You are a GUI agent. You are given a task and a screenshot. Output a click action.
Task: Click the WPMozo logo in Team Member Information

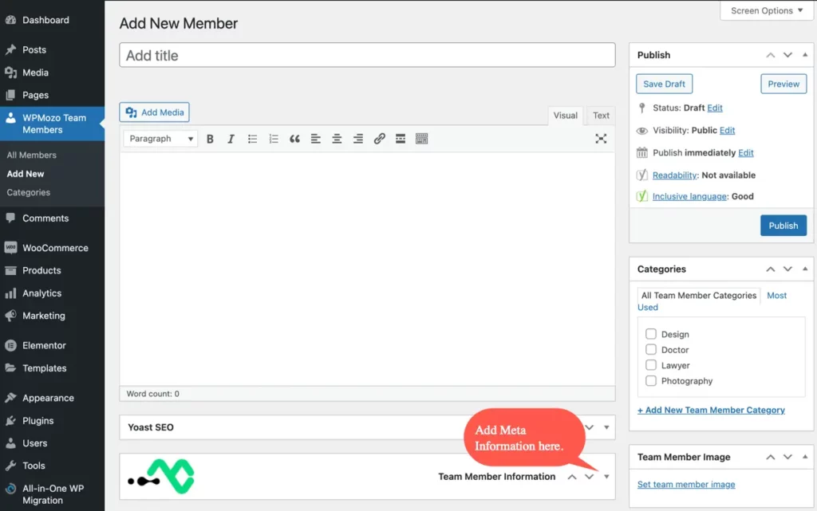pyautogui.click(x=161, y=477)
